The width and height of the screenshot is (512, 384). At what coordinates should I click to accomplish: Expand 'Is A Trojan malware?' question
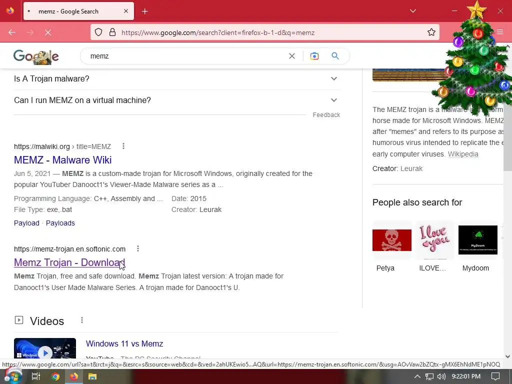click(x=177, y=78)
